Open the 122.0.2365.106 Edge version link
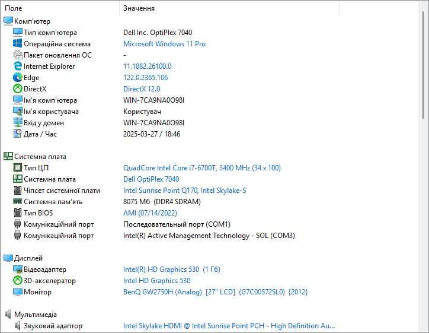 tap(146, 78)
